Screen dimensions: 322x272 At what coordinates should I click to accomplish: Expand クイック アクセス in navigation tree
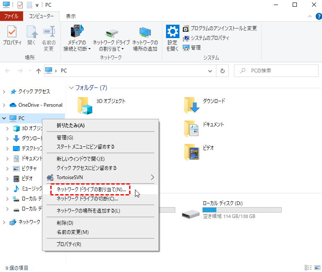coord(4,92)
